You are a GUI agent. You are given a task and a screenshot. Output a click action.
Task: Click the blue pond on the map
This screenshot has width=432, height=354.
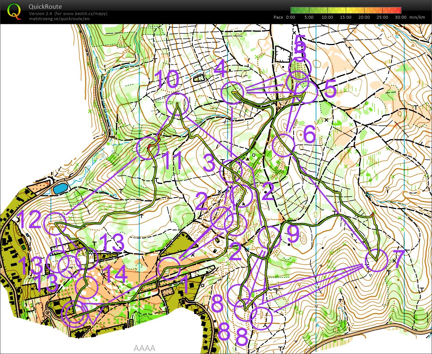[60, 189]
